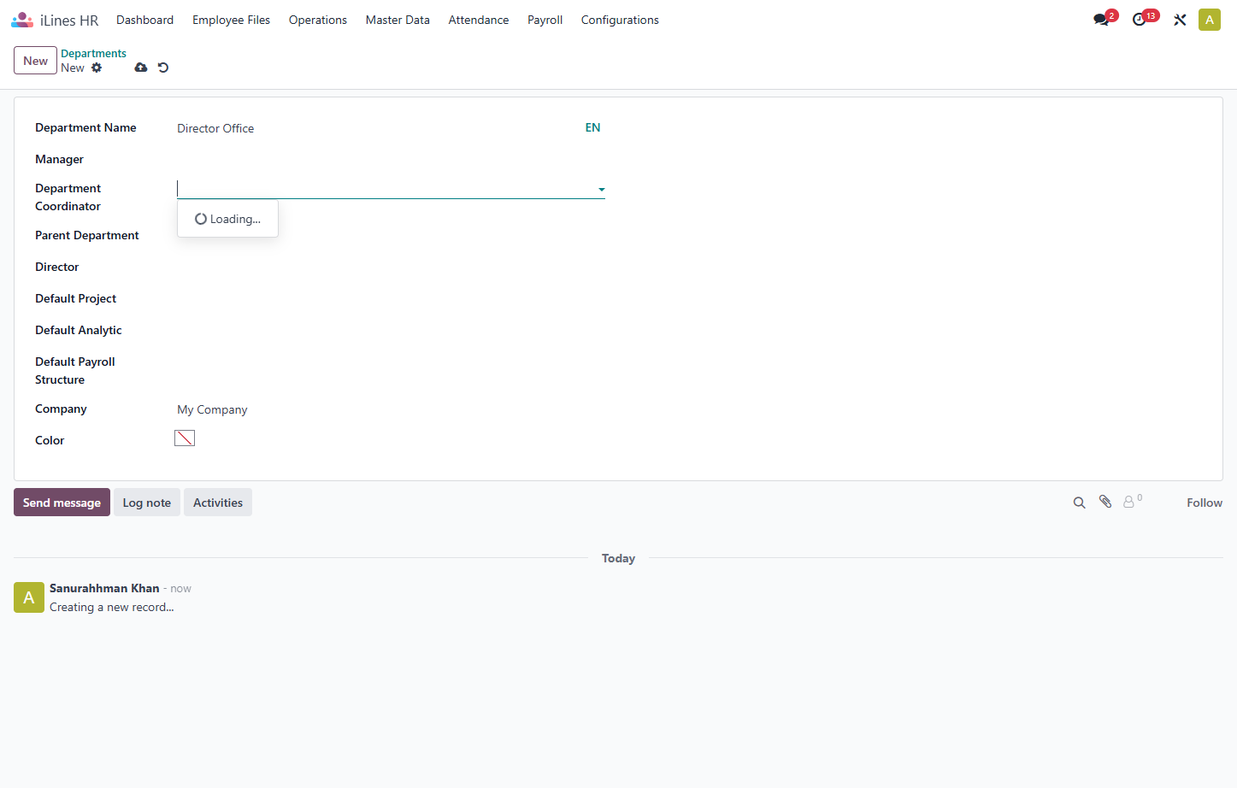Open the debug tools wrench icon
1237x788 pixels.
tap(1180, 20)
